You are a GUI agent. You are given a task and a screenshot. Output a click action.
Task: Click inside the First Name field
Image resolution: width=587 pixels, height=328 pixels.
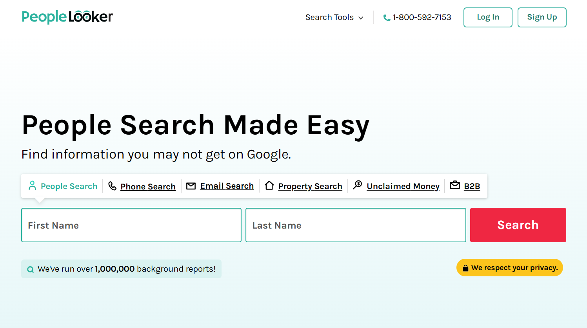pyautogui.click(x=131, y=225)
